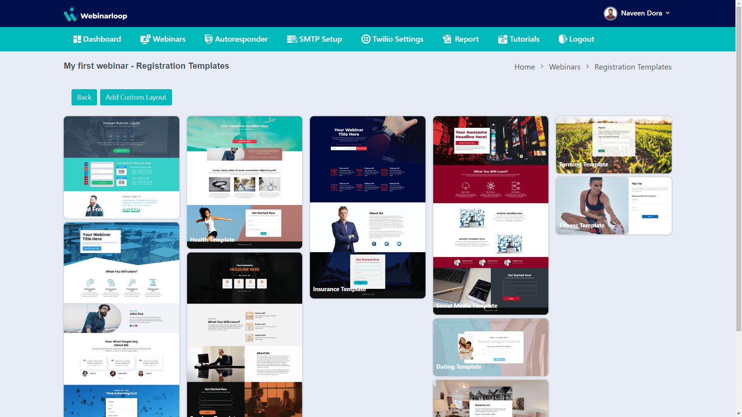Select the Farming Template thumbnail
742x417 pixels.
(x=613, y=145)
